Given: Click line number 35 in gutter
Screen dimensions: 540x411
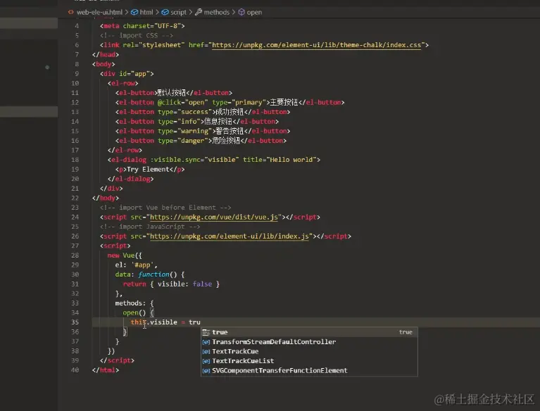Looking at the screenshot, I should [75, 322].
